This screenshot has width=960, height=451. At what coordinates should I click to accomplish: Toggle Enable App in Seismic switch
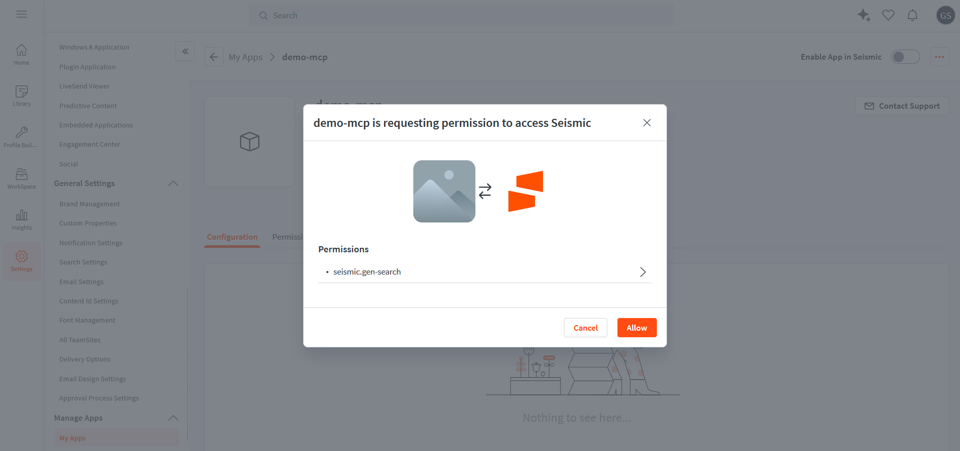905,57
